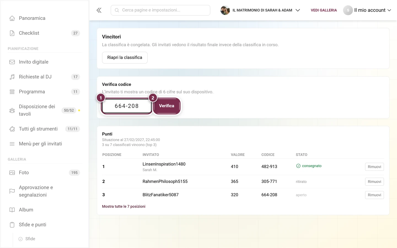Click the Disposizione dei tavoli people icon

(x=12, y=110)
